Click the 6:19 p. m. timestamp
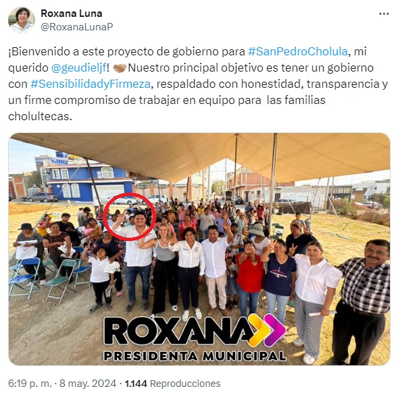This screenshot has width=396, height=393. [30, 384]
